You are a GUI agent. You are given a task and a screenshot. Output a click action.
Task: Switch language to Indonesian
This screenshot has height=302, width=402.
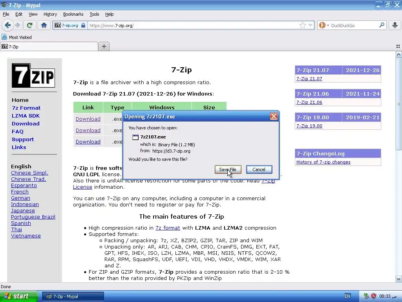[x=25, y=204]
